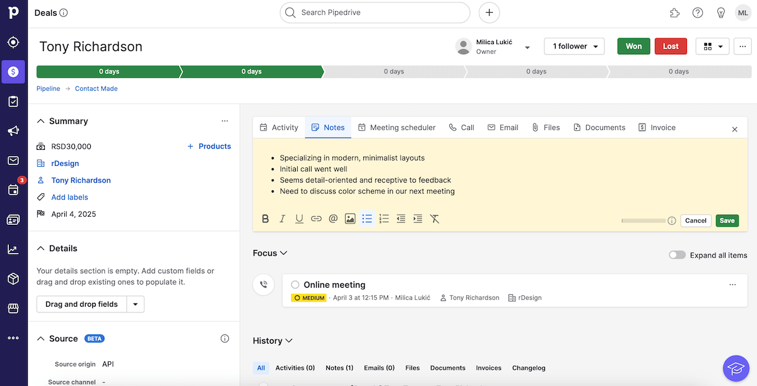The image size is (757, 386).
Task: Open Campaigns from the left sidebar
Action: tap(13, 131)
